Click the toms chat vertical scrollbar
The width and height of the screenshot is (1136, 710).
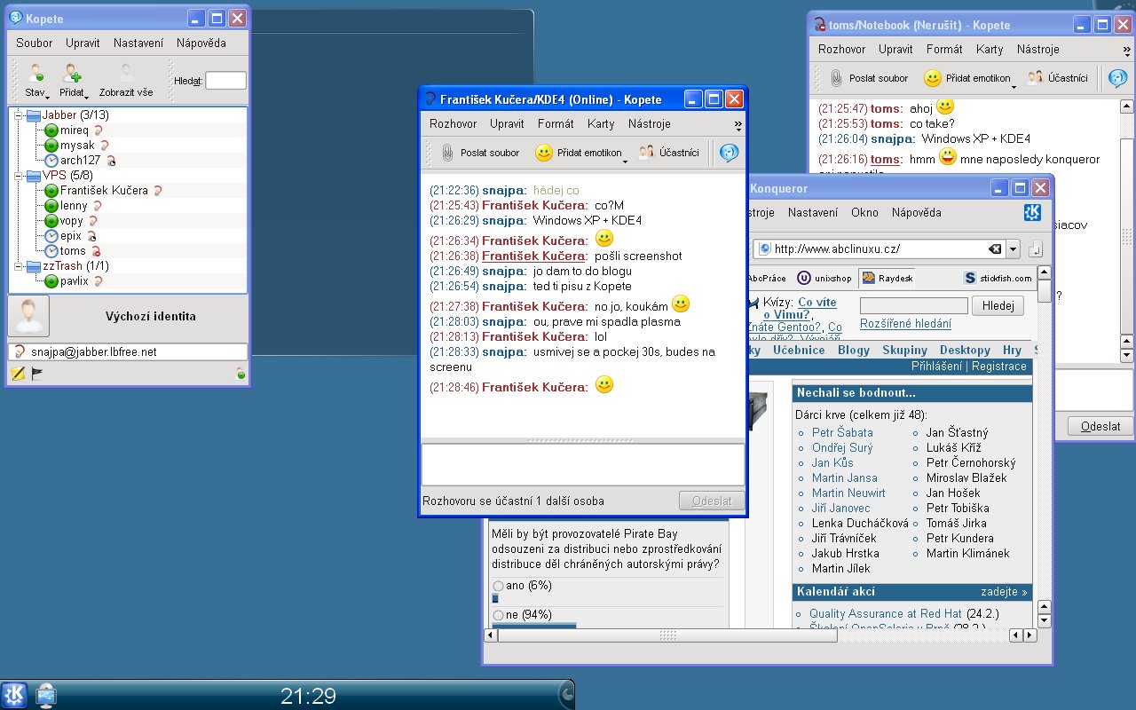click(x=1127, y=231)
